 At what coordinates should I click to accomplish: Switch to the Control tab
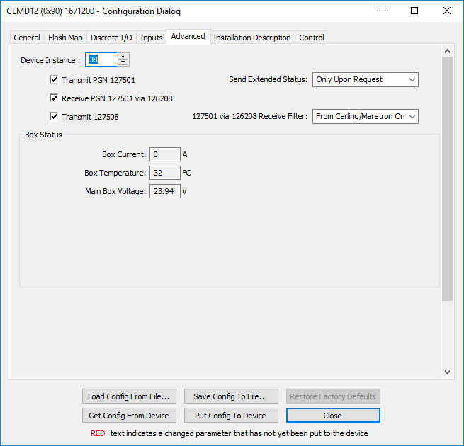point(312,38)
